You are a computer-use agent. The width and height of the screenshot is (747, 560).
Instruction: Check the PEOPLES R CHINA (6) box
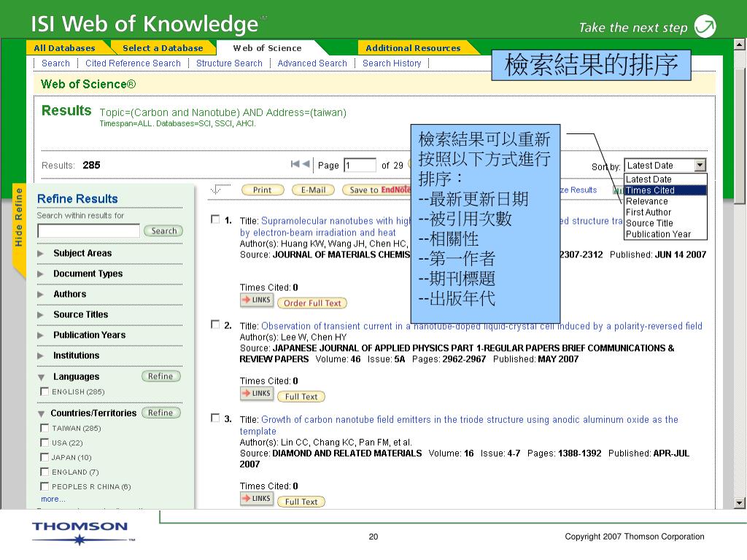coord(44,486)
